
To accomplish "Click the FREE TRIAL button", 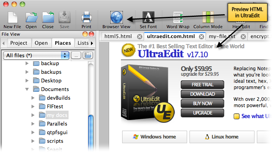I will pos(202,85).
